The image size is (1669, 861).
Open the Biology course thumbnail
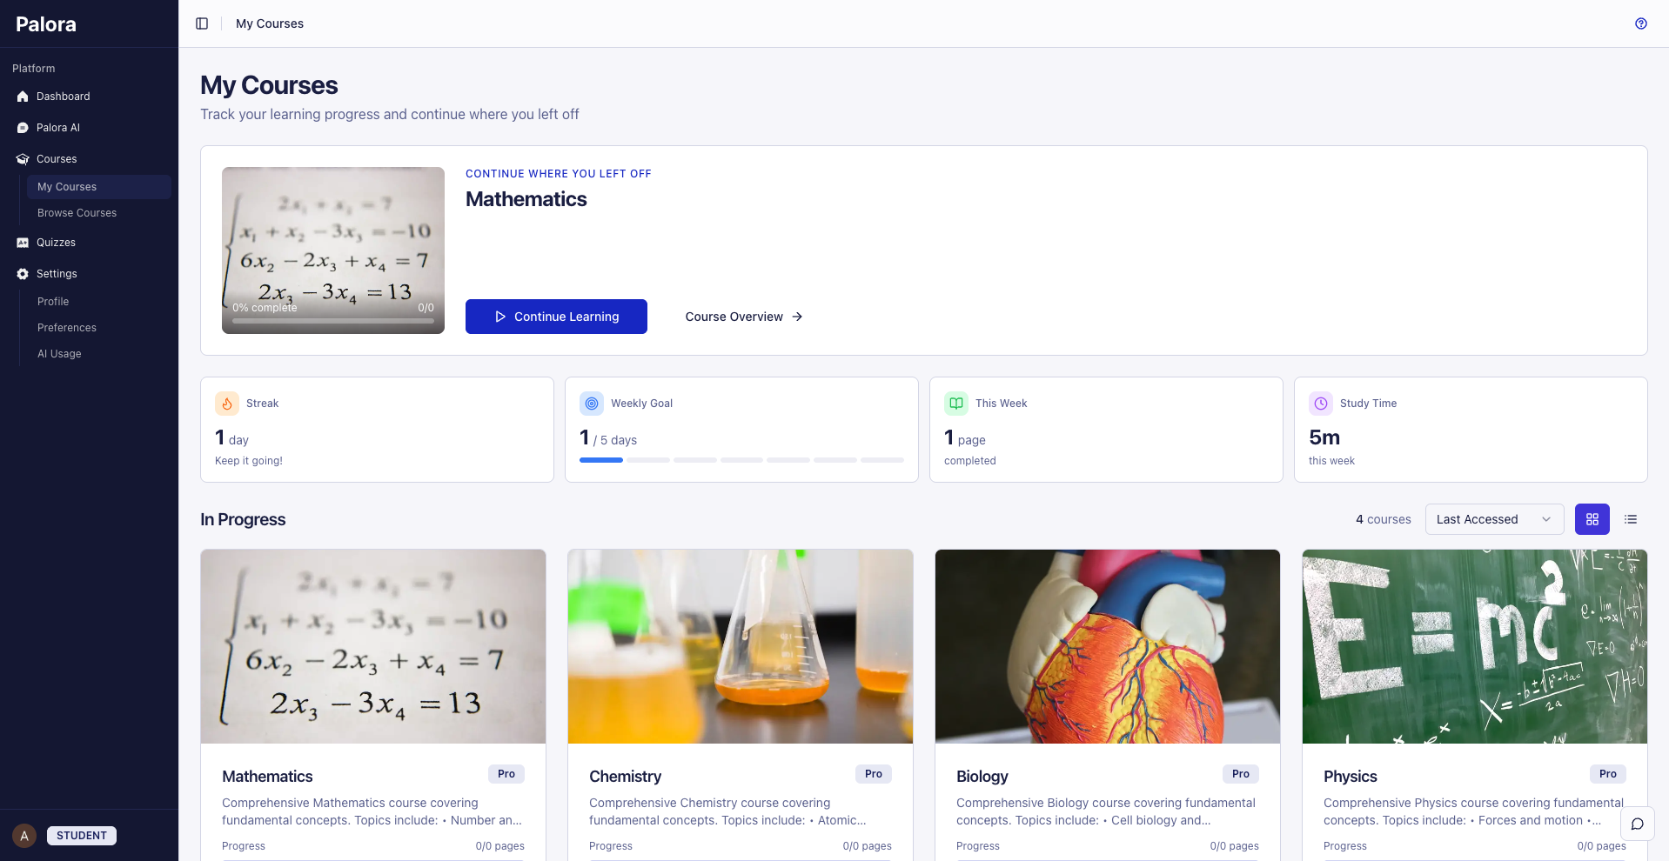(x=1106, y=646)
